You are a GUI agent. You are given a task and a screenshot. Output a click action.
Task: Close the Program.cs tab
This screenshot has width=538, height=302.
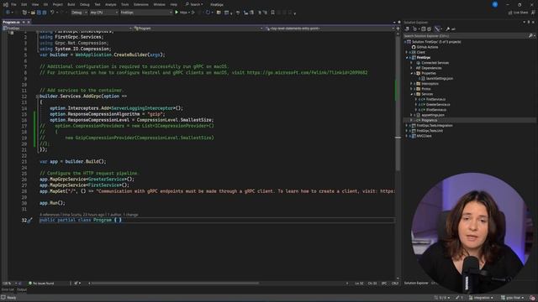coord(29,22)
